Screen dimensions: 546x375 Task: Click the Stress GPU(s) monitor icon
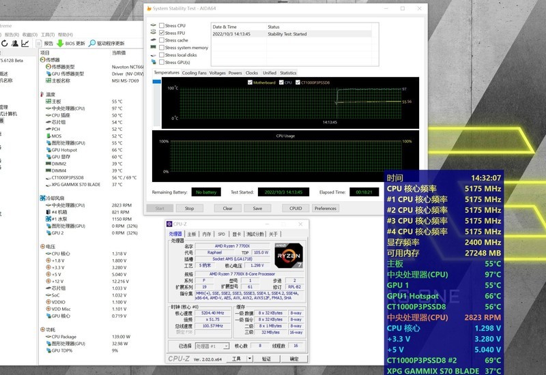pyautogui.click(x=154, y=62)
